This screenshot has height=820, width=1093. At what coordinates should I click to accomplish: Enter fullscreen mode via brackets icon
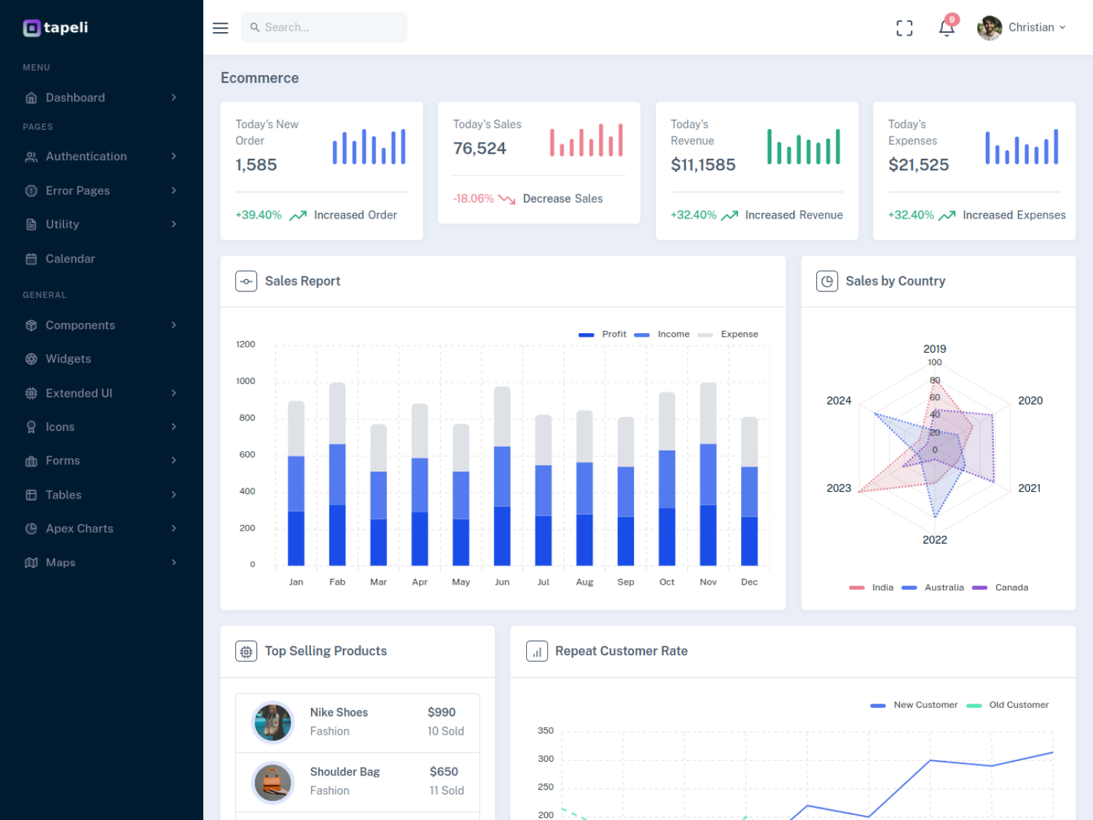point(904,28)
